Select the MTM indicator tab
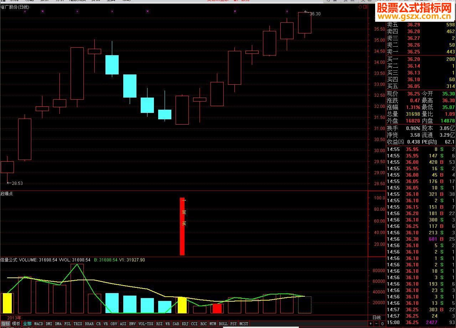The width and height of the screenshot is (456, 328). [x=213, y=324]
